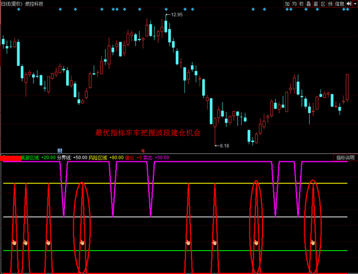Toggle the 窗 (window layout) button
358x274 pixels.
pyautogui.click(x=316, y=4)
